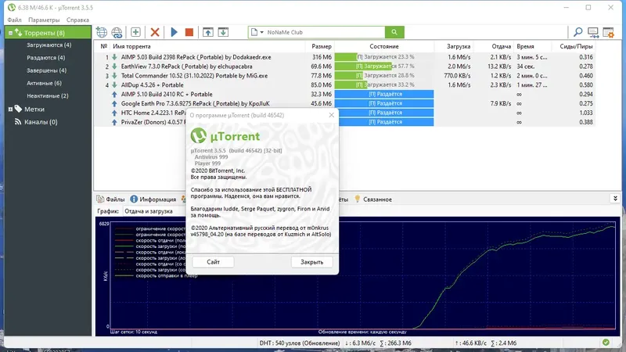Click the RSS Channels feed icon in the sidebar

click(18, 122)
